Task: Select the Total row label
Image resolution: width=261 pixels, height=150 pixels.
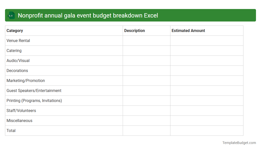Action: click(11, 130)
